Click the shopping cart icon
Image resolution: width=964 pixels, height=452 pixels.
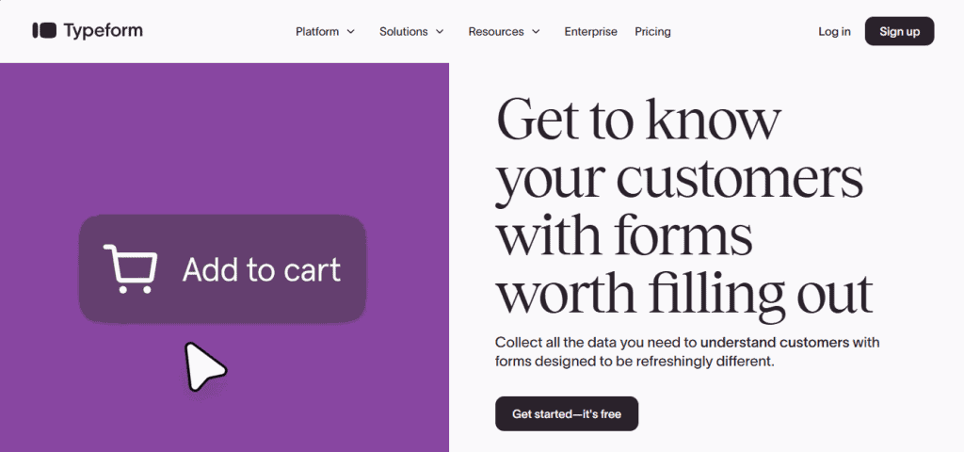coord(130,268)
